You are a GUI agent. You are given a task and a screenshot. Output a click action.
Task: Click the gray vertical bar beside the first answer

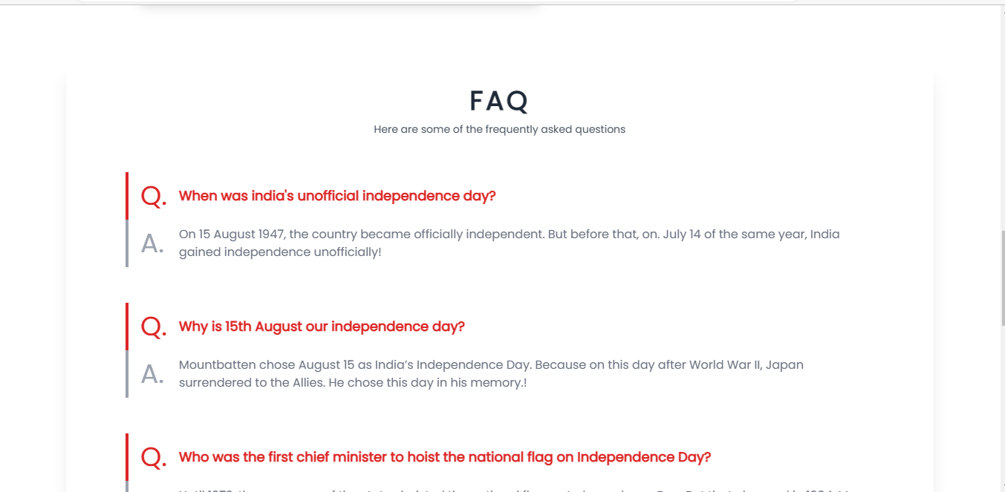point(127,243)
